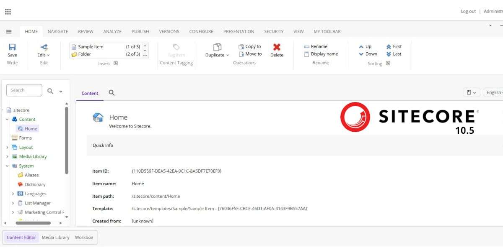Image resolution: width=503 pixels, height=250 pixels.
Task: Open MY TOOLBAR ribbon tab
Action: pyautogui.click(x=327, y=31)
